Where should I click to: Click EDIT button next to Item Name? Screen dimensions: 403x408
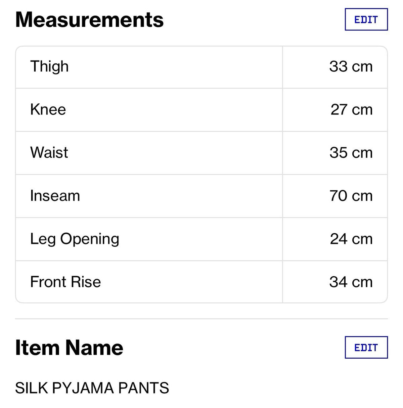coord(366,347)
